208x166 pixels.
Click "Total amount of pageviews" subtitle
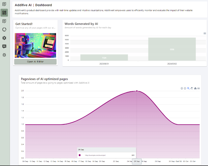coord(55,83)
